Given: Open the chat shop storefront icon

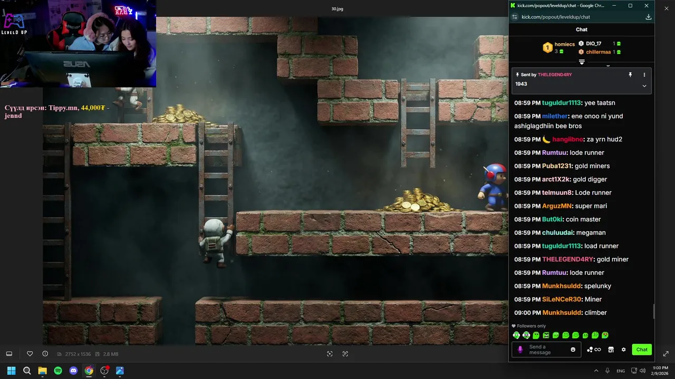Looking at the screenshot, I should (611, 350).
